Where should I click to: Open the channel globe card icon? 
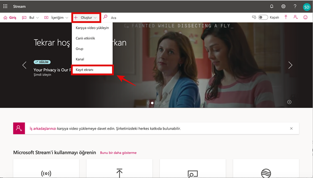pyautogui.click(x=266, y=173)
